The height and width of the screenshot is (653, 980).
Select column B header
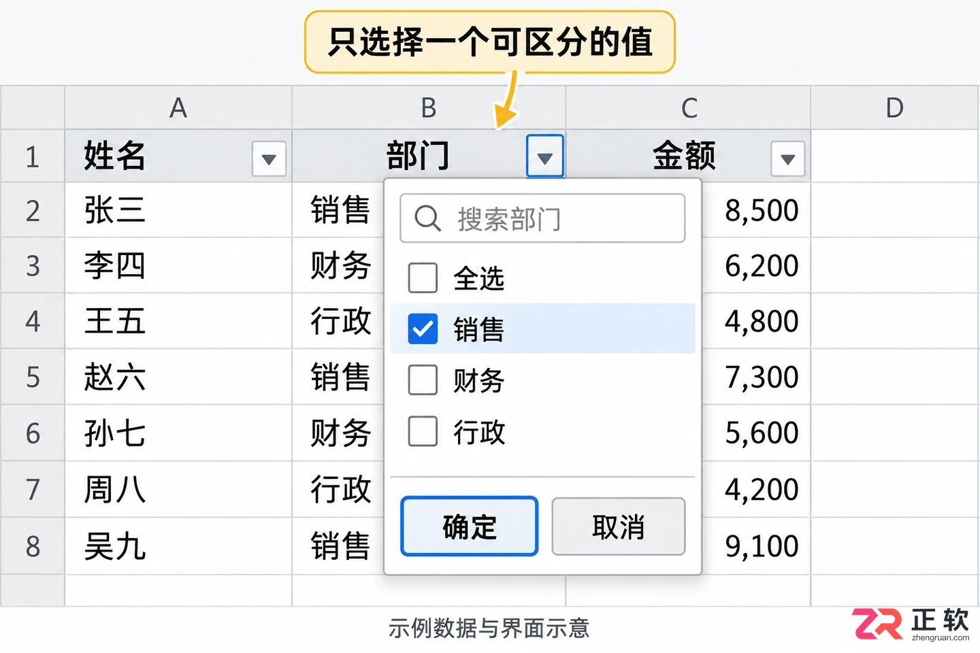(x=429, y=107)
